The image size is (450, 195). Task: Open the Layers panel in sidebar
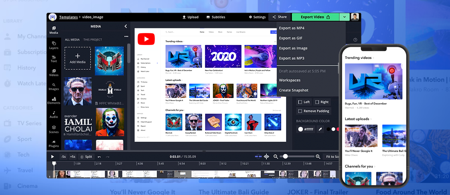(54, 45)
